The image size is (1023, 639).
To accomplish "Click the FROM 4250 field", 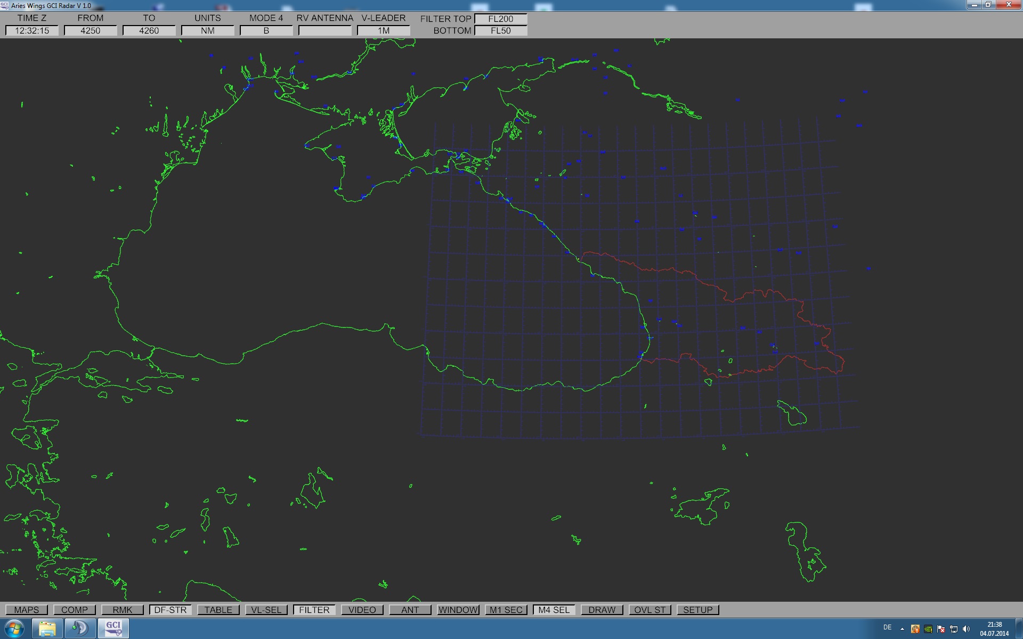I will point(91,31).
